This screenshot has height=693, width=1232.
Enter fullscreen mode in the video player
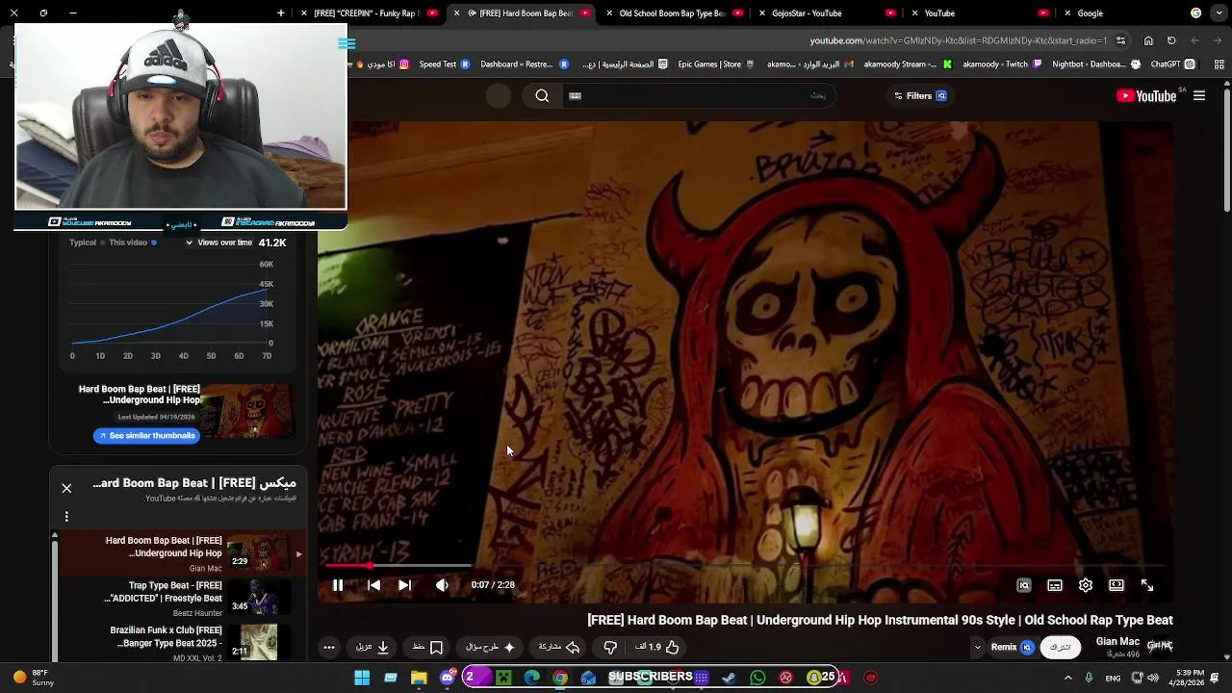pyautogui.click(x=1147, y=585)
